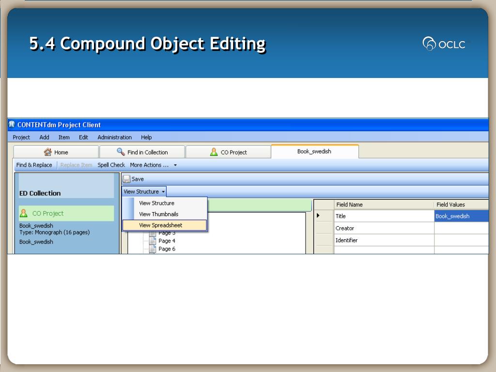Open the More Actions dropdown
This screenshot has height=372, width=496.
[154, 165]
